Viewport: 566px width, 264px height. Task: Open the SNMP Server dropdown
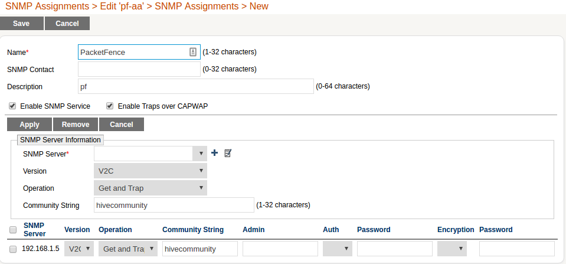(150, 154)
